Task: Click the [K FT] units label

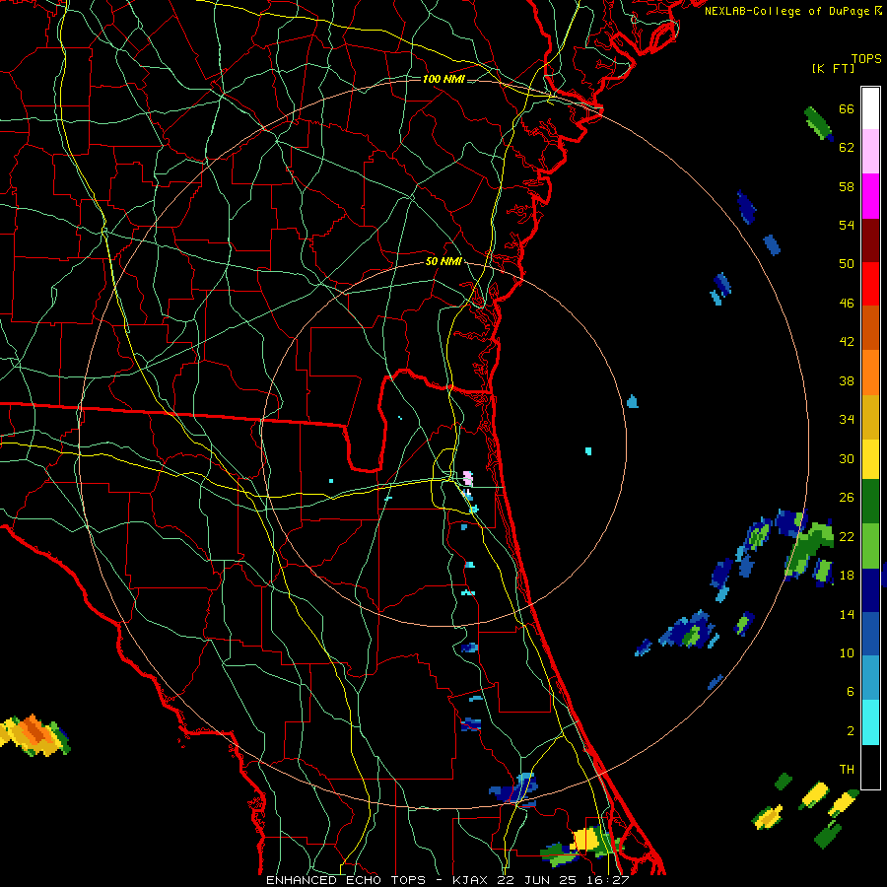Action: tap(833, 68)
